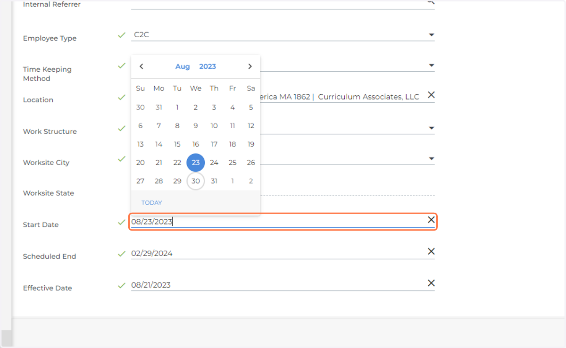Select July 30 in calendar grid

click(141, 108)
